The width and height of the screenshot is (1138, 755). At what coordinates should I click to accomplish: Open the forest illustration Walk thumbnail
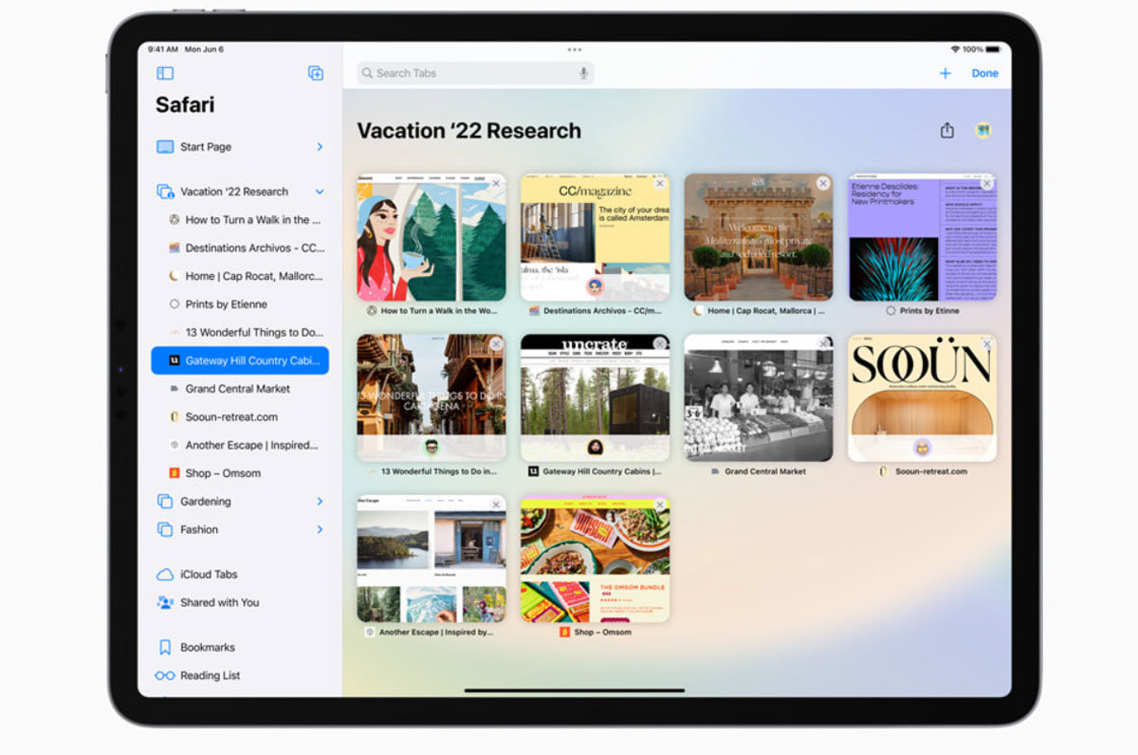(x=431, y=237)
